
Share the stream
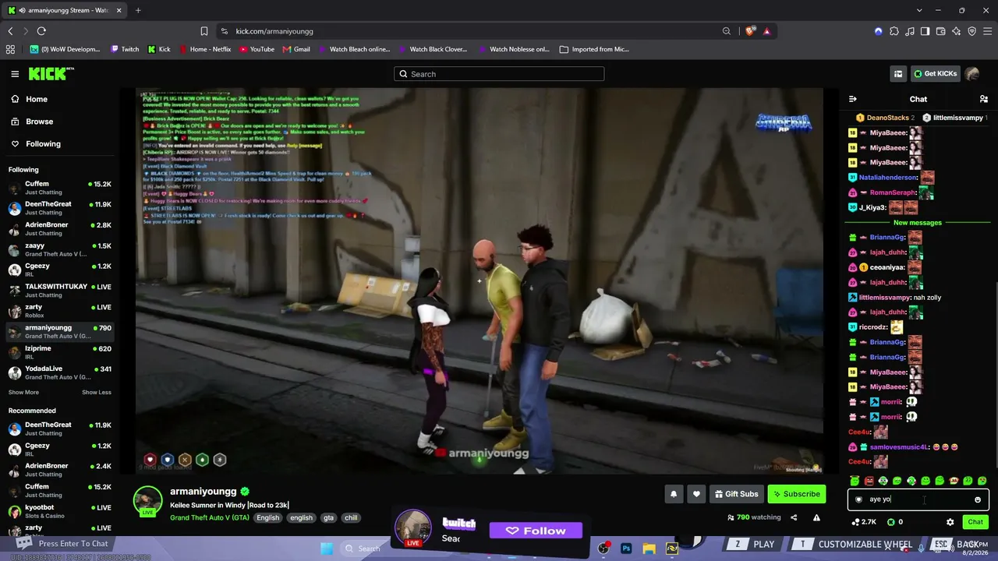pos(794,517)
